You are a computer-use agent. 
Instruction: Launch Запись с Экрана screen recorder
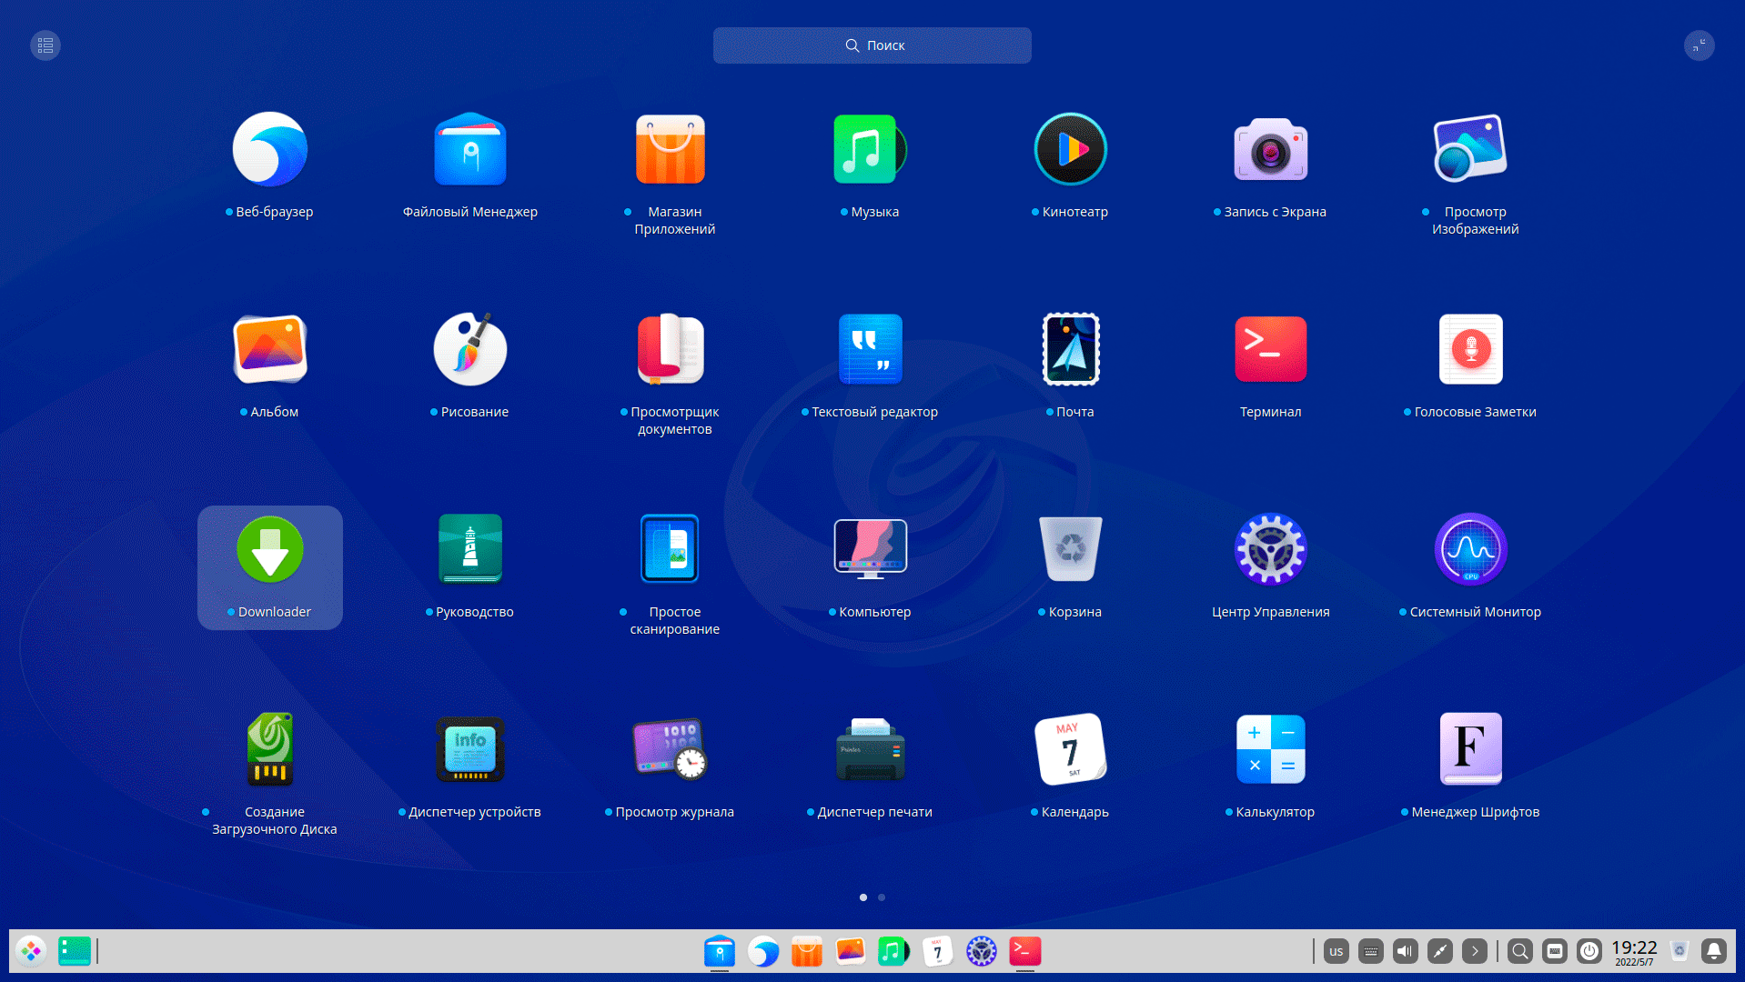tap(1271, 150)
